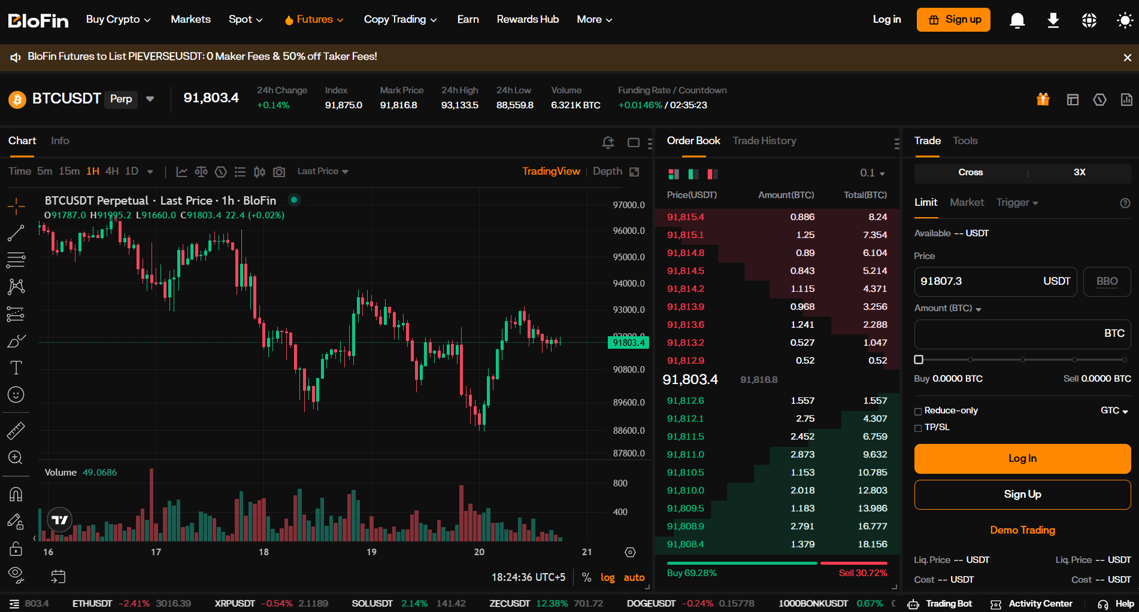Expand the BTCUSDT pair selector dropdown

pos(150,99)
